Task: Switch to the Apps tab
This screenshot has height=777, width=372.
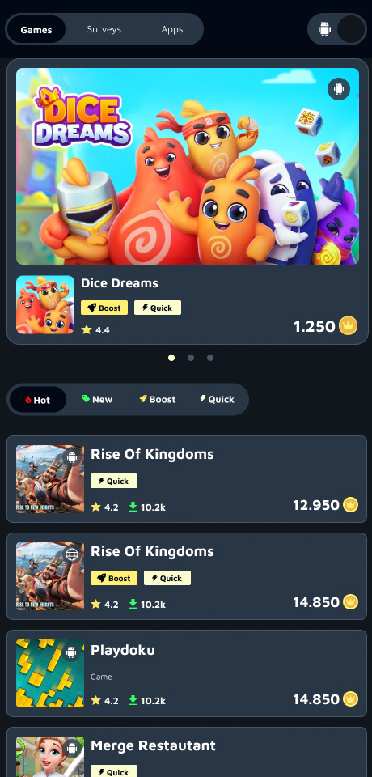Action: [172, 29]
